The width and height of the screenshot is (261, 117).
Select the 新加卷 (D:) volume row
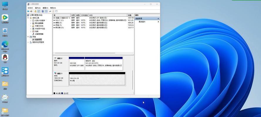point(93,28)
